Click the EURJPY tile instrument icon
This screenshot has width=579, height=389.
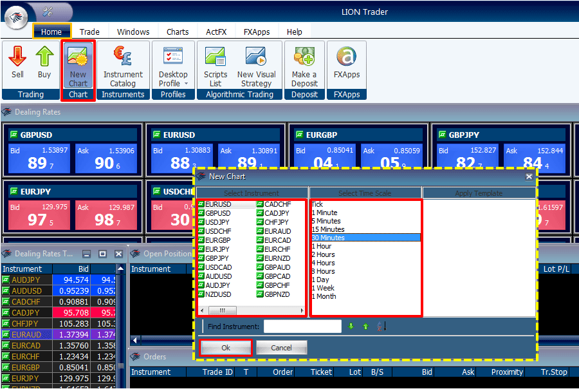pos(14,191)
